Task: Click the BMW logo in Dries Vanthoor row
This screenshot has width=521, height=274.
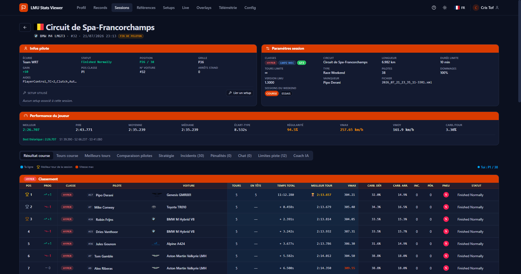Action: [153, 231]
